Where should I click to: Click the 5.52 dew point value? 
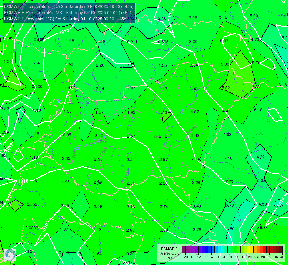pyautogui.click(x=226, y=88)
